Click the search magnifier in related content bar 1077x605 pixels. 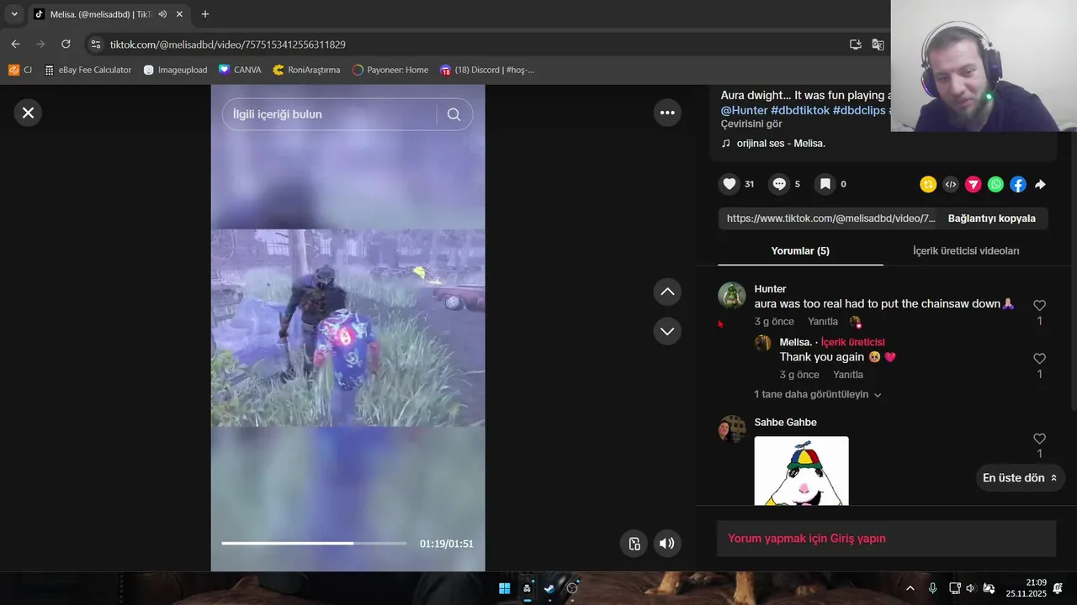point(454,114)
